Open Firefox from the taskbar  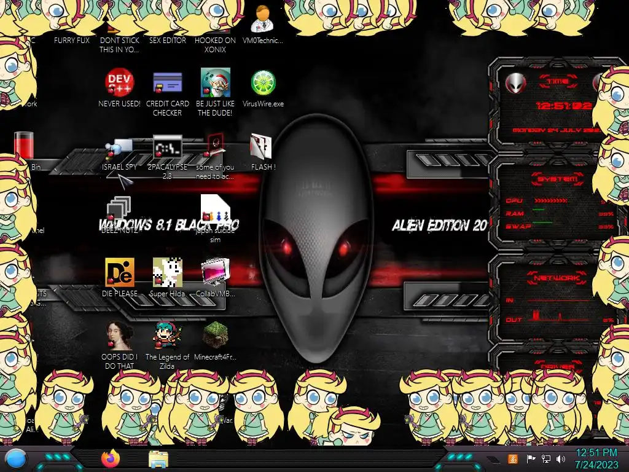(x=111, y=458)
